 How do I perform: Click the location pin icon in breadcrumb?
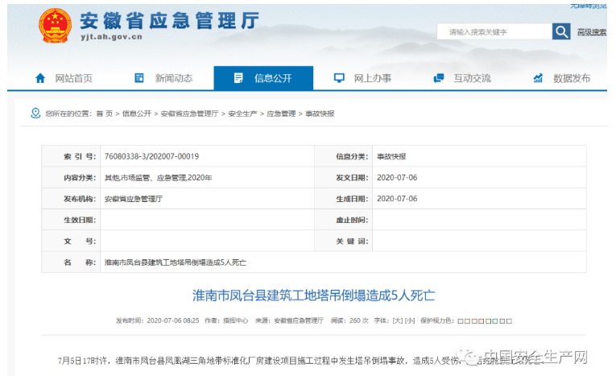click(35, 114)
